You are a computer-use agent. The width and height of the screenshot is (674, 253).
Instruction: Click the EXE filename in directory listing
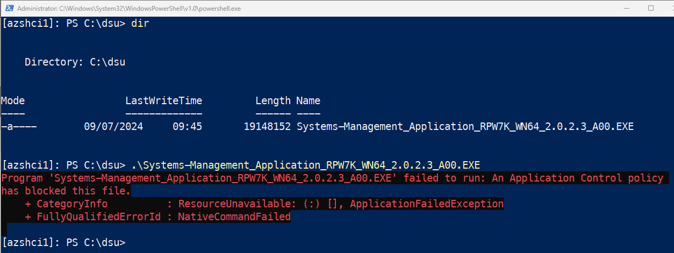[x=465, y=127]
